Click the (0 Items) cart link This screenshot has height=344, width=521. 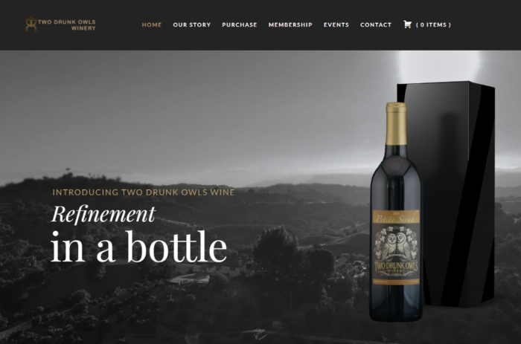point(433,25)
